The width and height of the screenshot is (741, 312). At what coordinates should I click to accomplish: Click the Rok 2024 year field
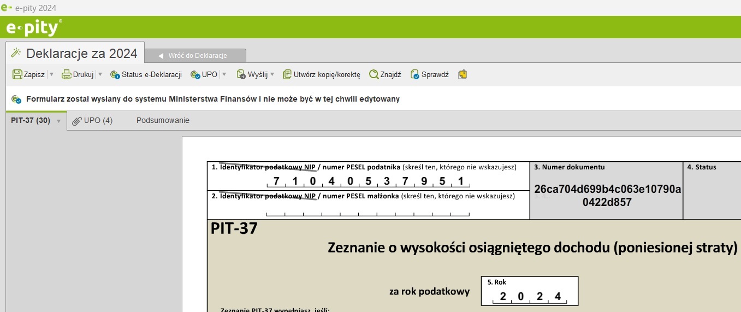[x=529, y=297]
